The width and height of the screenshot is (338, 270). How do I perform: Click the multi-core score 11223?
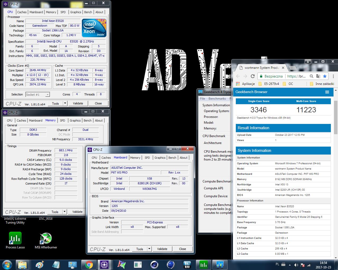(306, 110)
